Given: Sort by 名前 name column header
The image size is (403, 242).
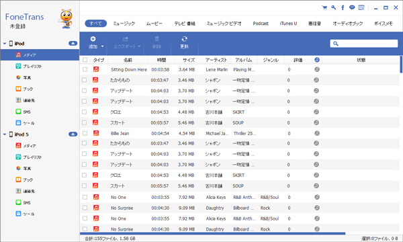Looking at the screenshot, I should click(x=128, y=60).
